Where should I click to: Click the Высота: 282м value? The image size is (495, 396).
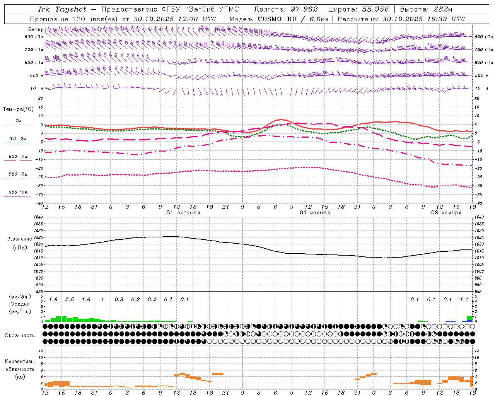(426, 9)
